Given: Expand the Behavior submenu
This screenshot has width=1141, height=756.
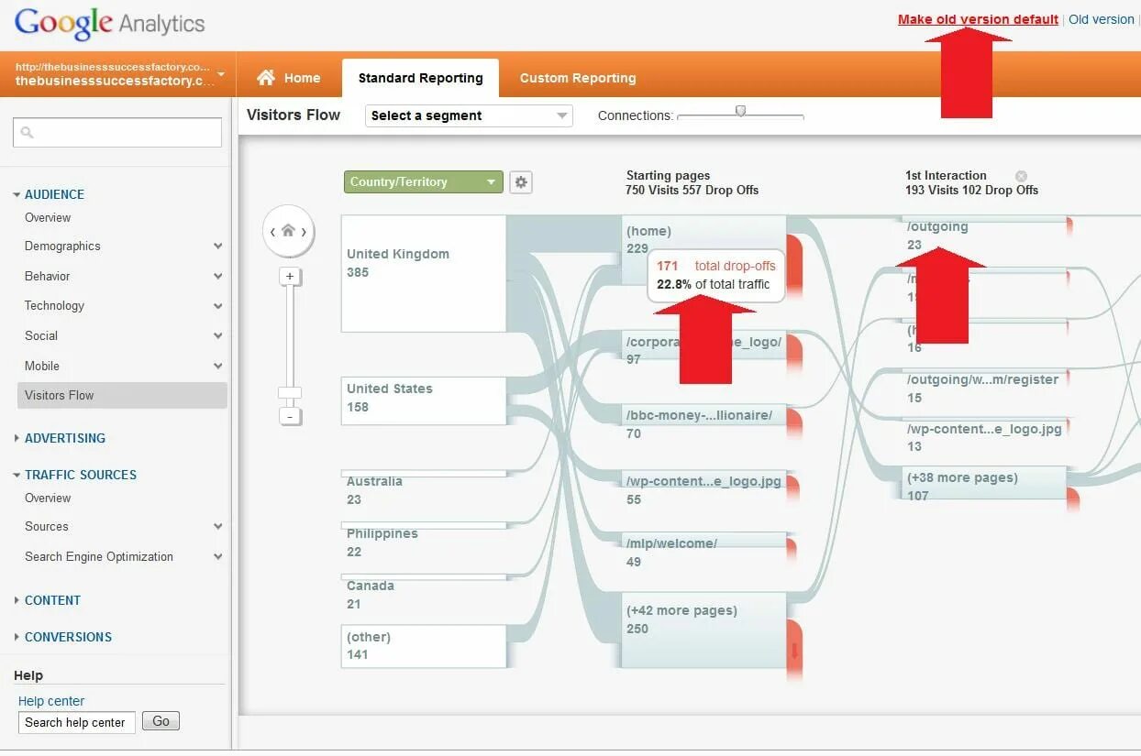Looking at the screenshot, I should pos(217,276).
